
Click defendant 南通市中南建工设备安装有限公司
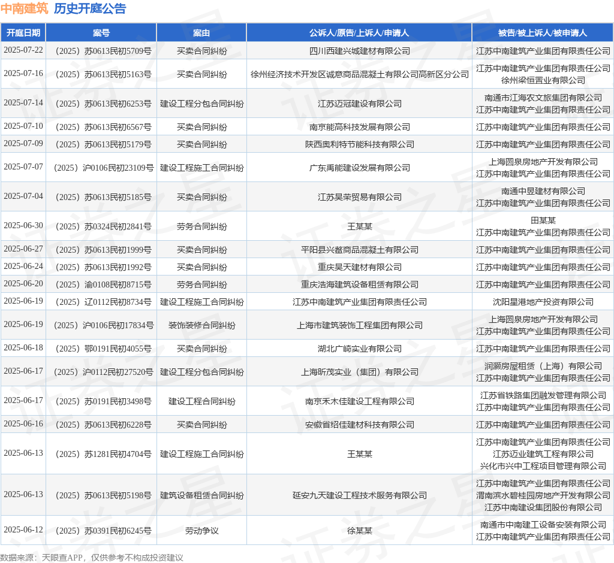pyautogui.click(x=543, y=525)
